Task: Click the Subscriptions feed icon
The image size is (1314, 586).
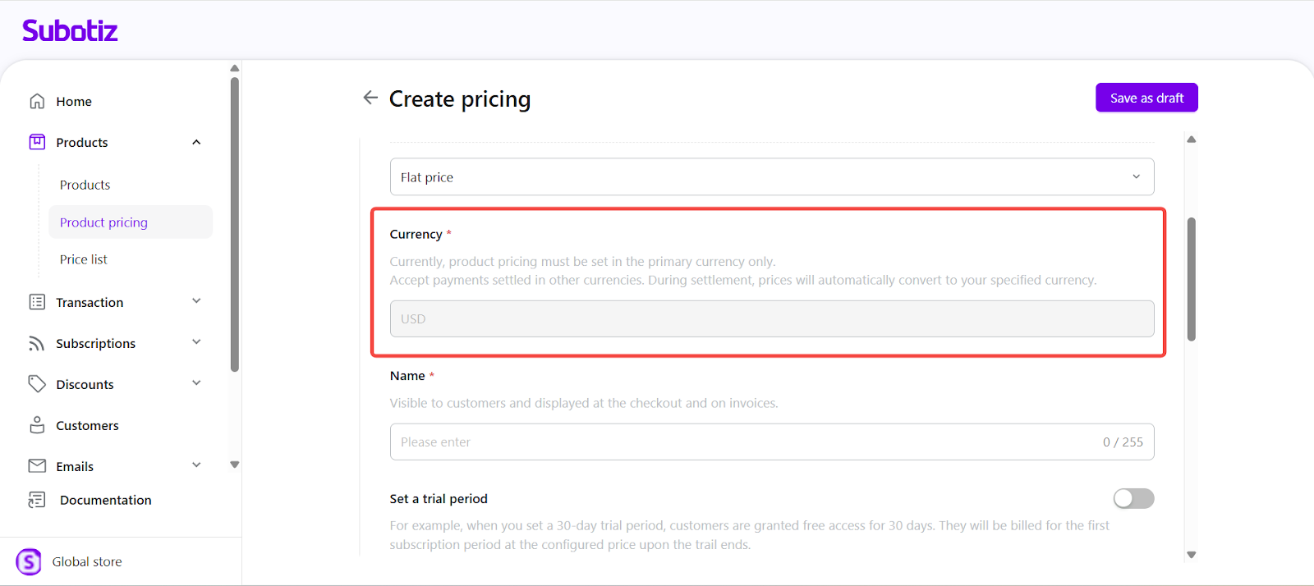Action: (x=37, y=343)
